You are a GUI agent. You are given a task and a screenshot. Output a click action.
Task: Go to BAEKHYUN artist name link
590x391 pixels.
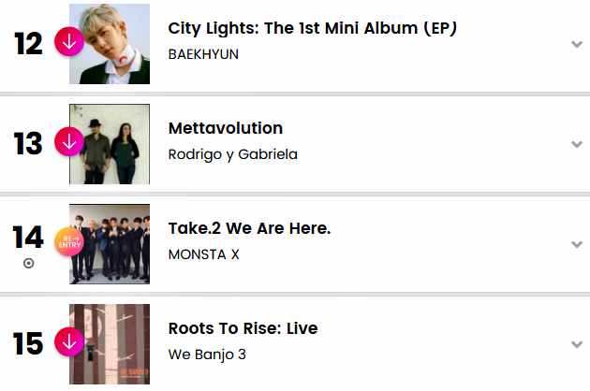coord(203,54)
